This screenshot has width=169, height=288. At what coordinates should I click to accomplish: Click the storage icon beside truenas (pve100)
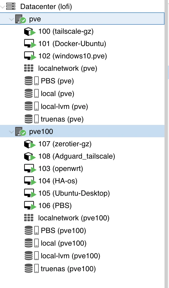click(29, 269)
